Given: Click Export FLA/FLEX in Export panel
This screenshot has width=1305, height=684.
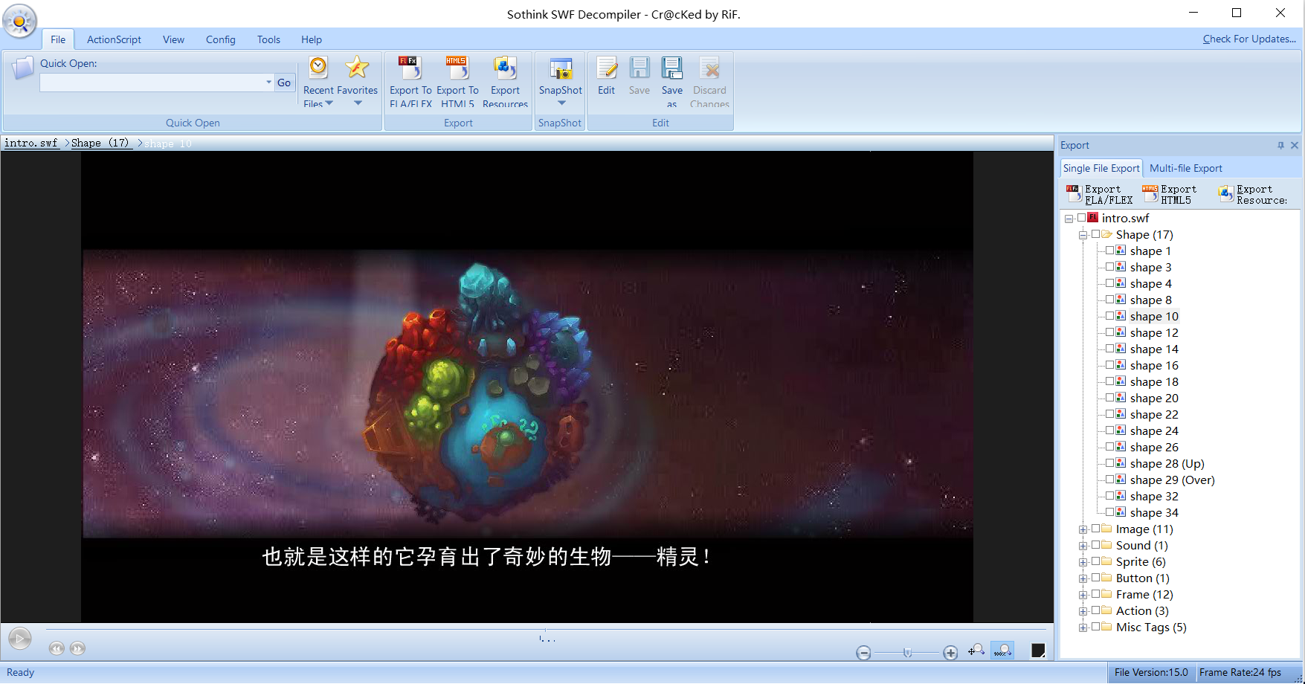Looking at the screenshot, I should tap(1100, 195).
